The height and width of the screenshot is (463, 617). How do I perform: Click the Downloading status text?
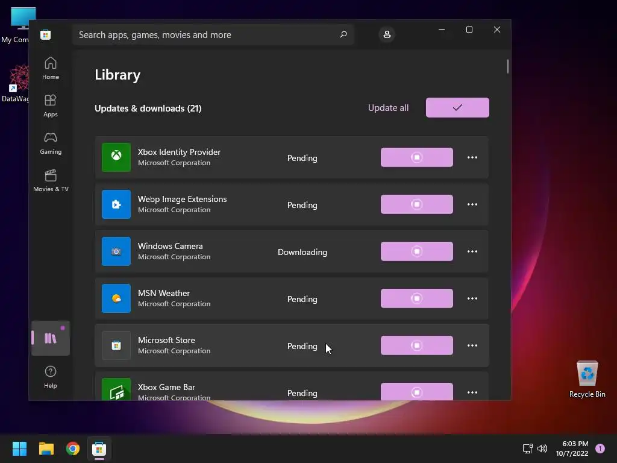point(302,252)
